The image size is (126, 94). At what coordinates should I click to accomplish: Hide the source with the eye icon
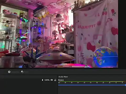tap(52, 80)
